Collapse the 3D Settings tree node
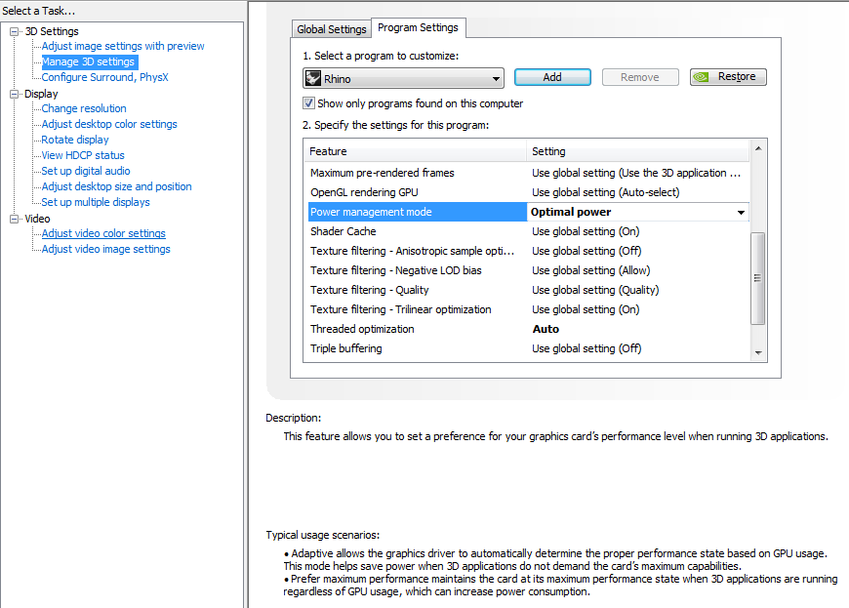Screen dimensions: 849x608 tap(14, 31)
